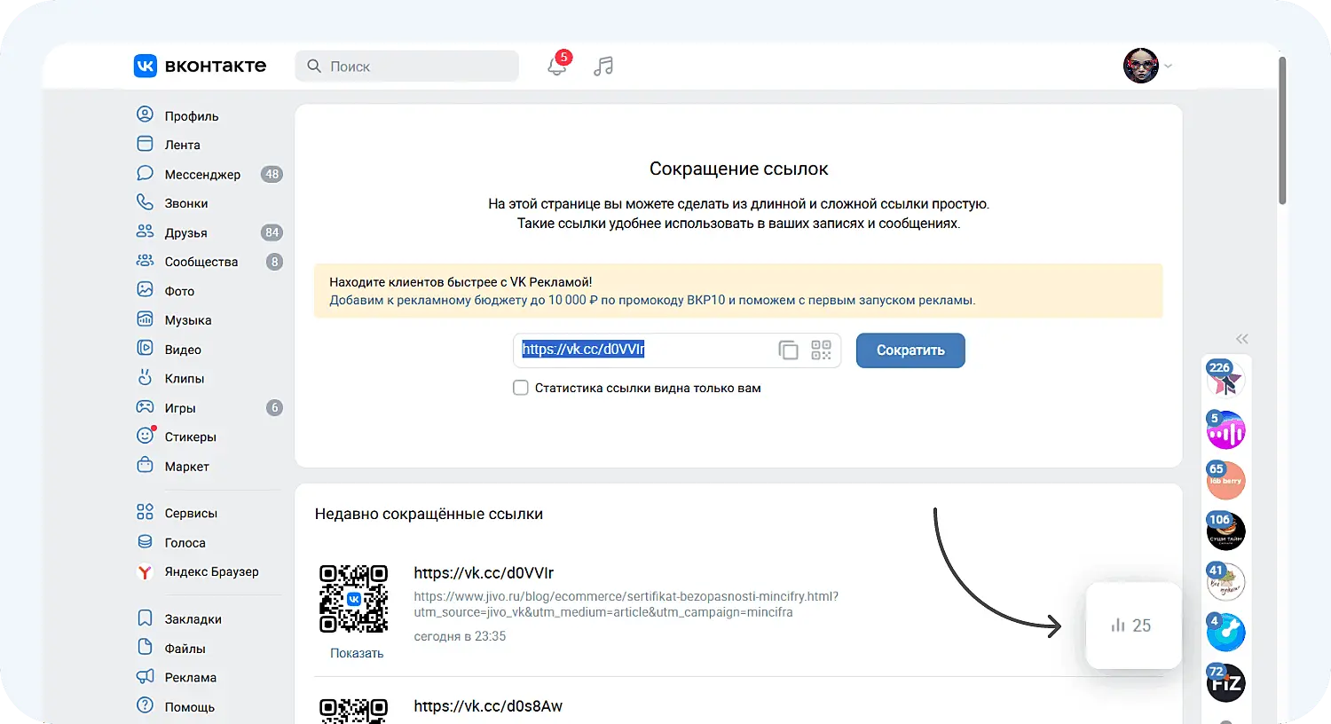Open Друзья menu label
1331x724 pixels.
pyautogui.click(x=185, y=232)
